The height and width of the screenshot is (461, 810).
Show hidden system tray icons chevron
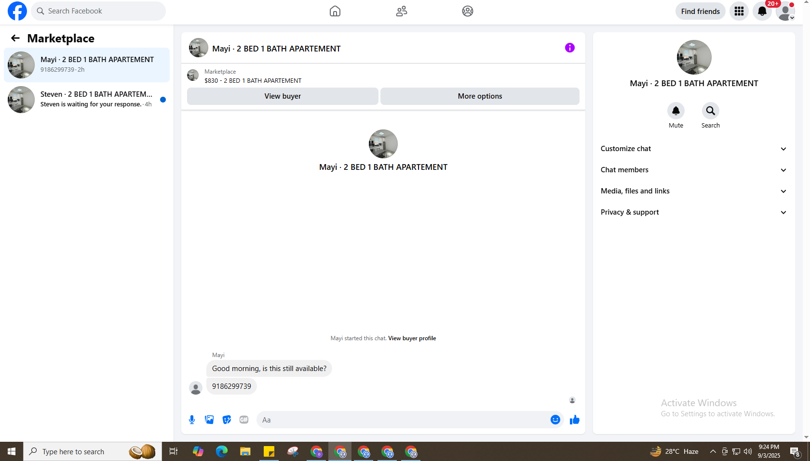(713, 451)
